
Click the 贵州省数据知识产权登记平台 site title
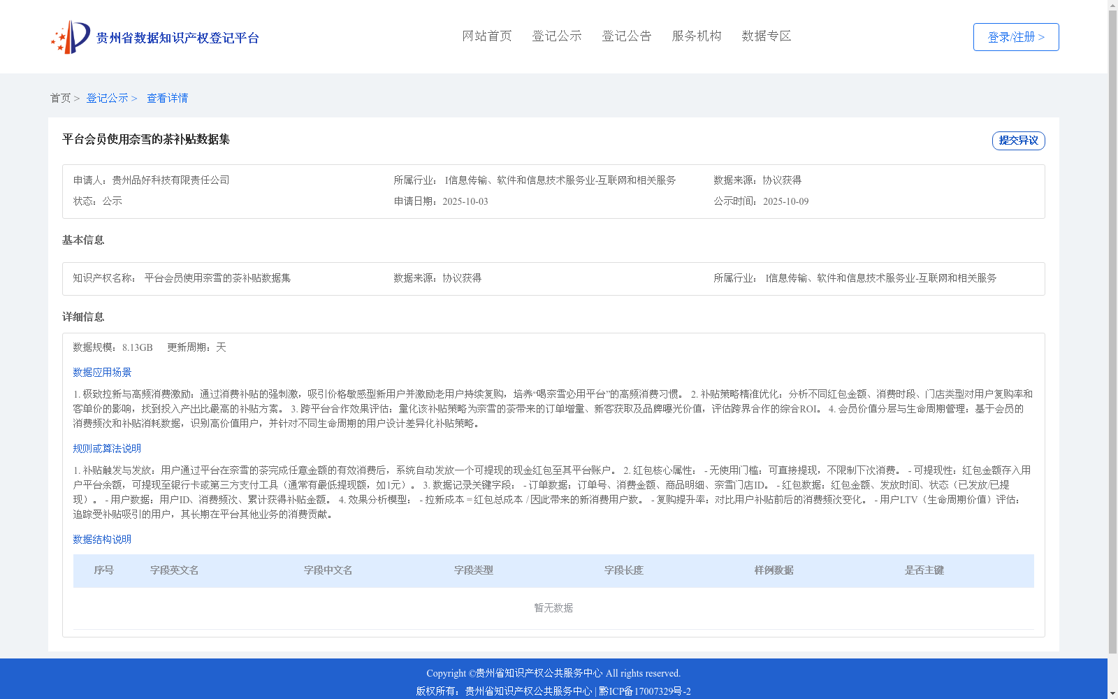177,38
